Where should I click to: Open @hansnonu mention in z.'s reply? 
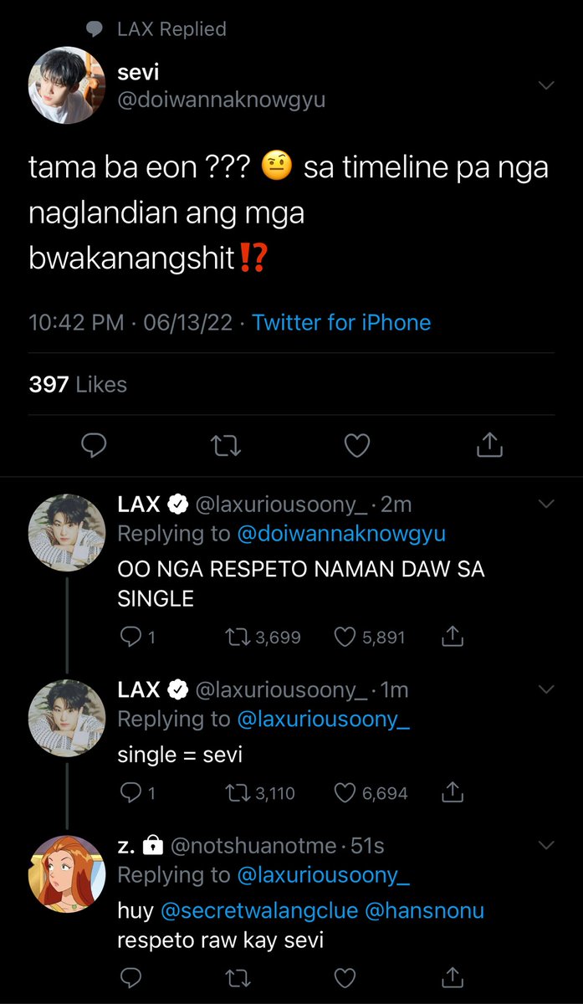pos(426,911)
